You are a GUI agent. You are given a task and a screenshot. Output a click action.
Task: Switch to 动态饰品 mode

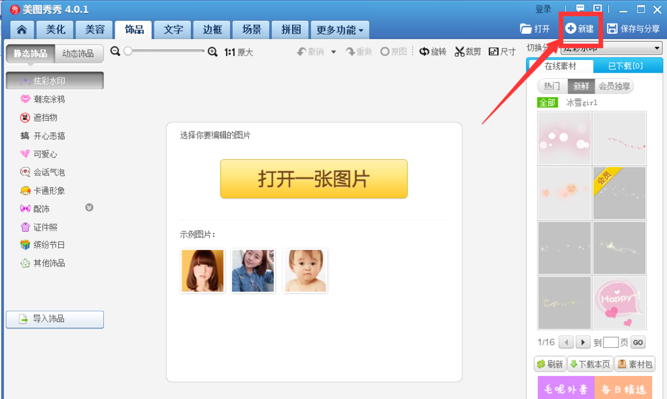coord(79,53)
